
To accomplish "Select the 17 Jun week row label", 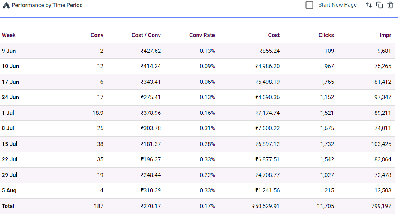I will pyautogui.click(x=10, y=82).
